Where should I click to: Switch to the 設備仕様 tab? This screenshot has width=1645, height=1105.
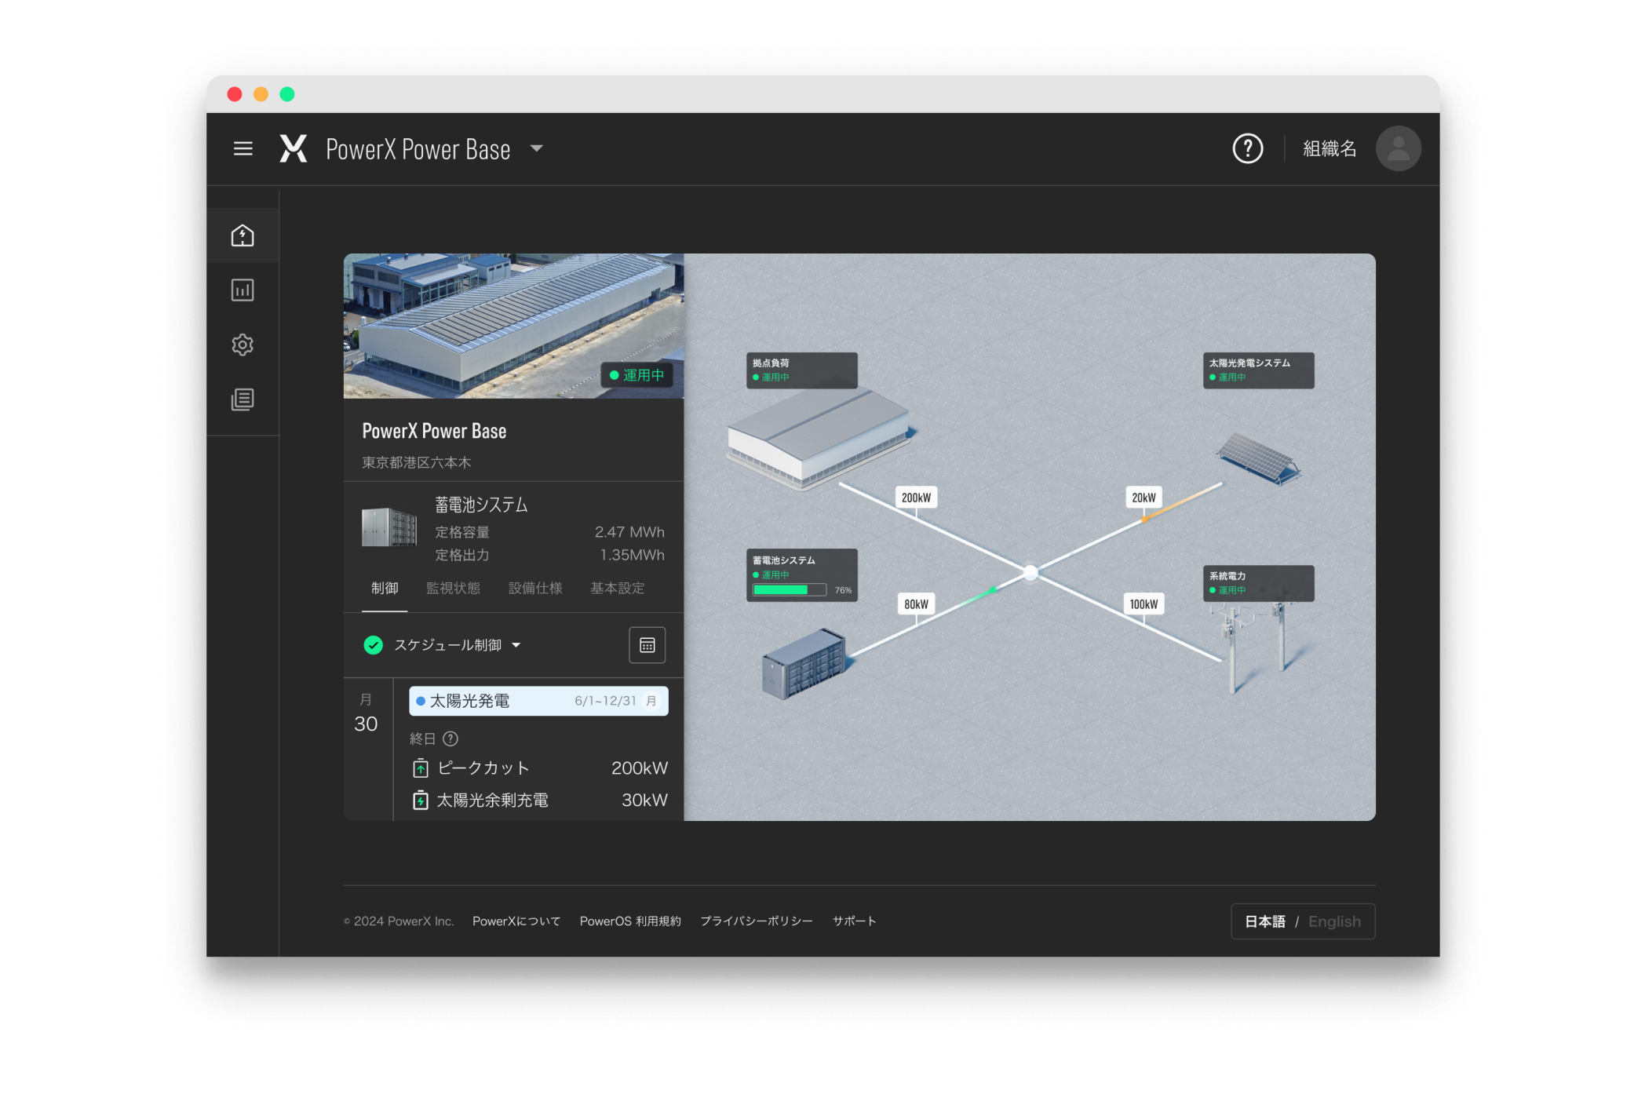tap(535, 588)
